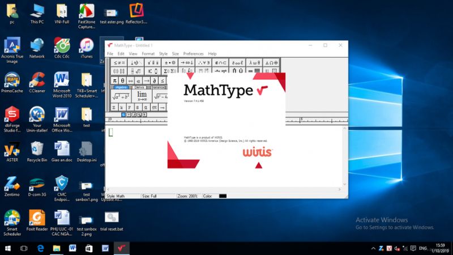
Task: Open the Help menu in MathType
Action: [212, 54]
